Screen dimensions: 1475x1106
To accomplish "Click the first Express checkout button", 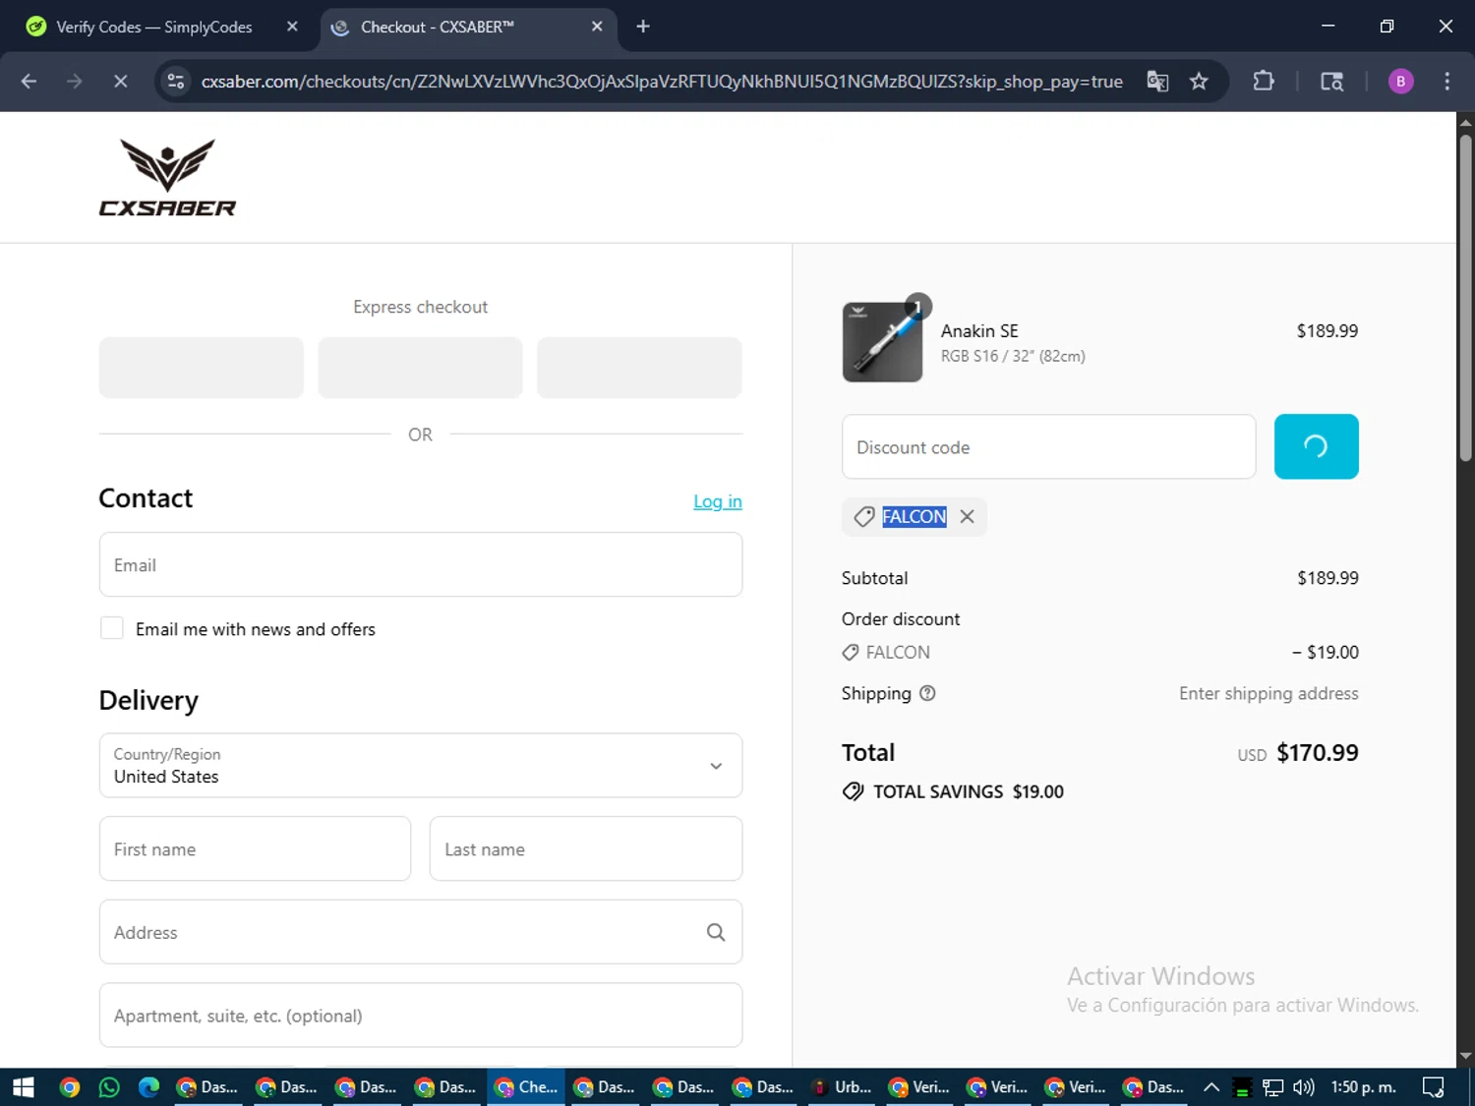I will click(x=202, y=368).
